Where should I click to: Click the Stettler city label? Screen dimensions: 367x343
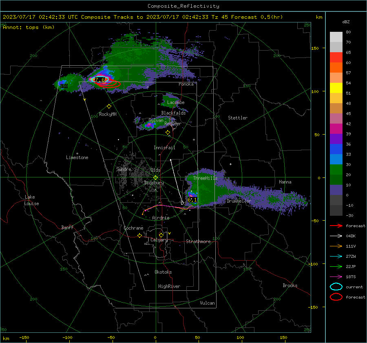click(238, 118)
